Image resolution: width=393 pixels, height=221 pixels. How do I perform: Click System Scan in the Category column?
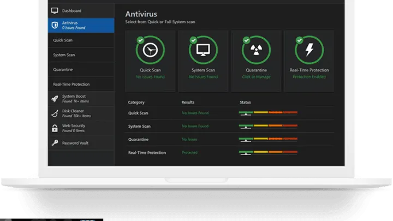pos(139,126)
